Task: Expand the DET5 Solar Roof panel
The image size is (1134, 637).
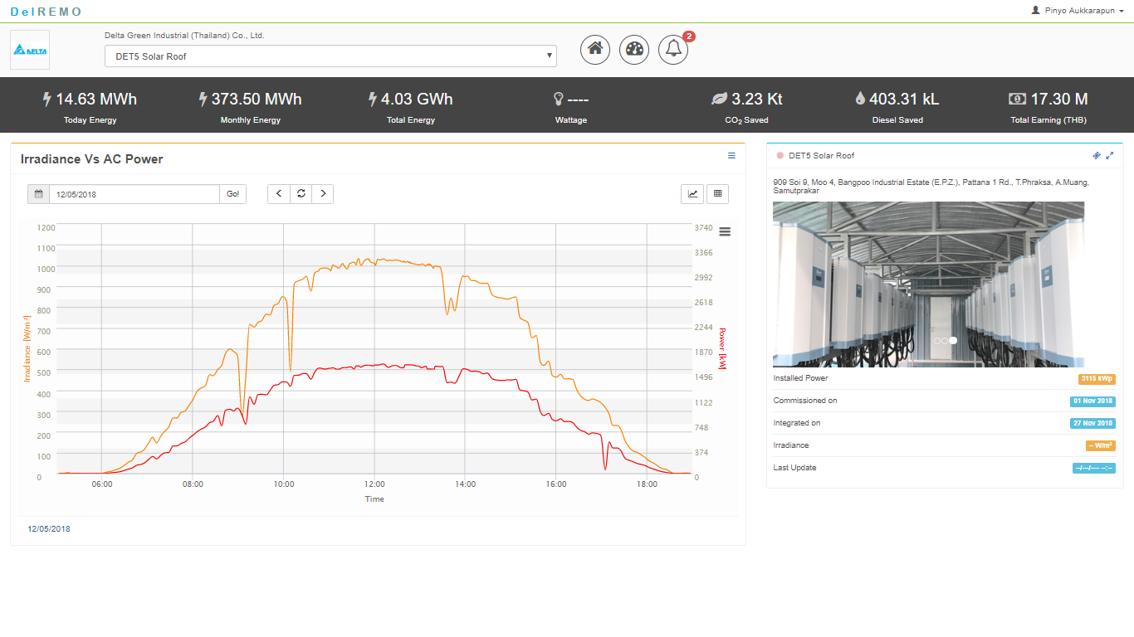Action: pyautogui.click(x=1110, y=156)
